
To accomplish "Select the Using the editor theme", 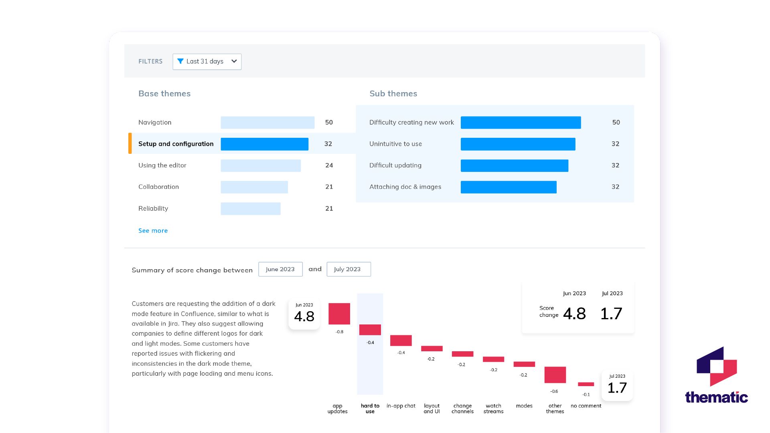I will coord(162,165).
